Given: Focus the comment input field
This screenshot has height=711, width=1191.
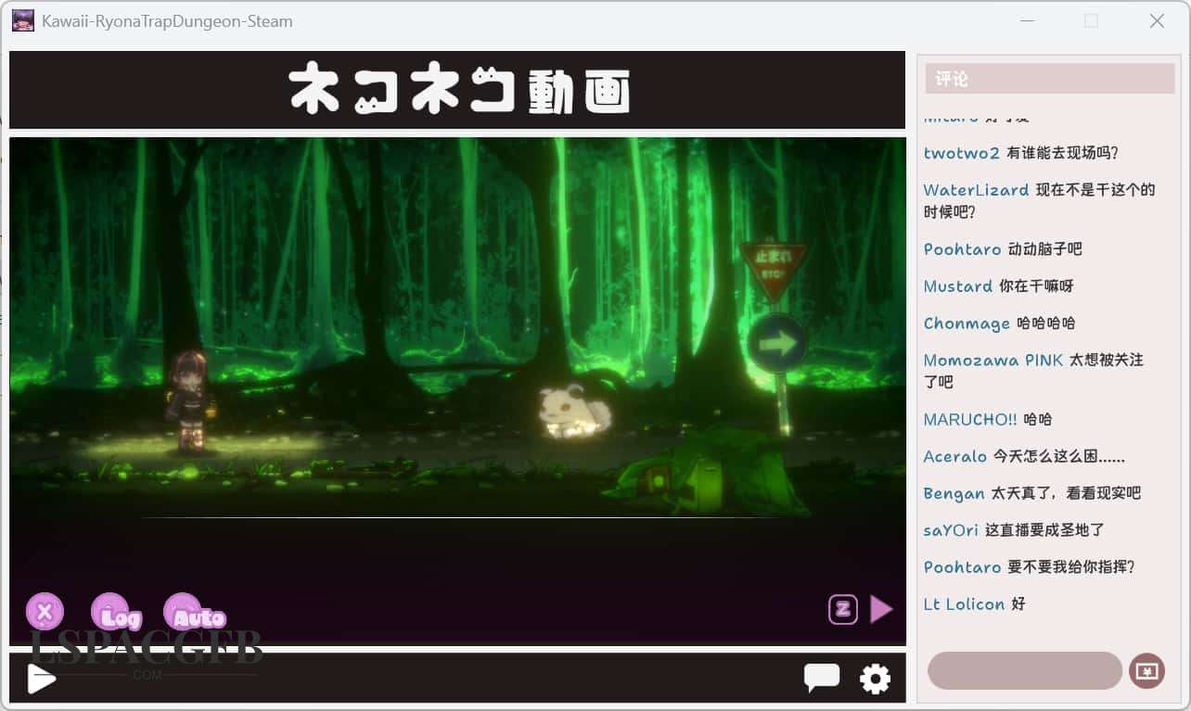Looking at the screenshot, I should 1024,670.
